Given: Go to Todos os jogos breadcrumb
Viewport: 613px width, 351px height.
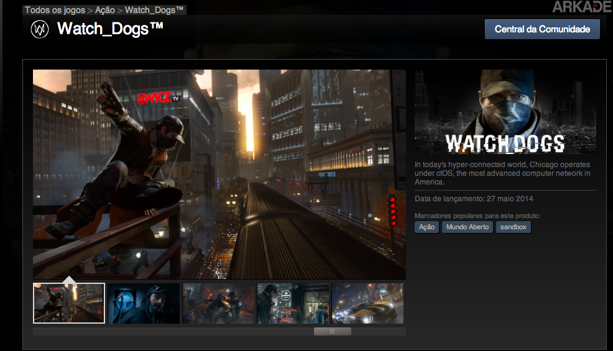Looking at the screenshot, I should point(55,10).
